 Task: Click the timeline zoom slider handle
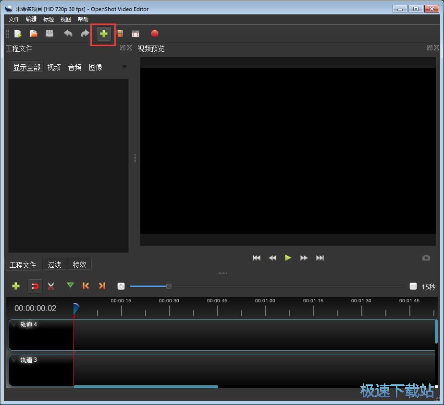(169, 286)
